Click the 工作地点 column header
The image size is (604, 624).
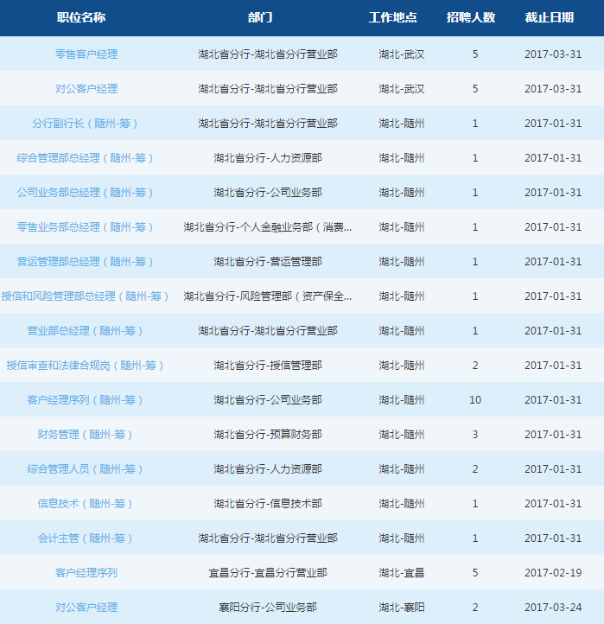point(393,18)
